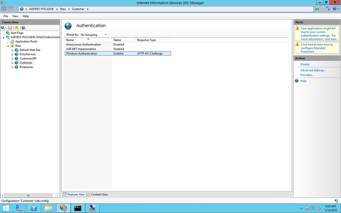This screenshot has width=341, height=213.
Task: Click the authentication settings alert link
Action: pos(319,34)
